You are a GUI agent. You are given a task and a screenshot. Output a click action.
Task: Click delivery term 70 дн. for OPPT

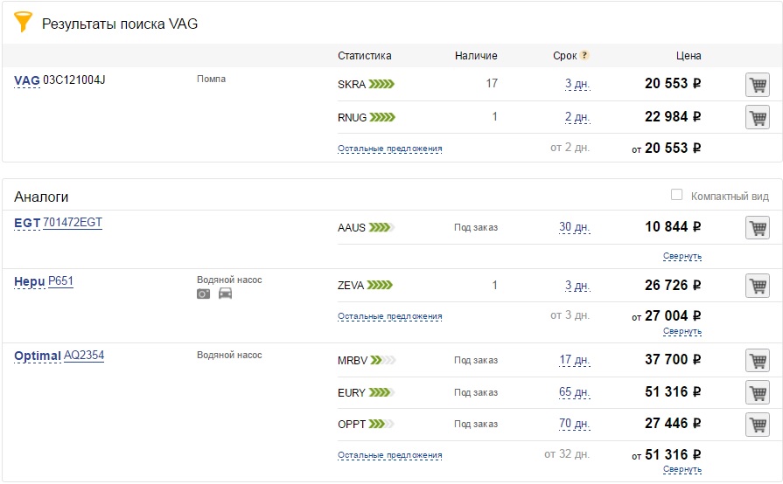[574, 424]
